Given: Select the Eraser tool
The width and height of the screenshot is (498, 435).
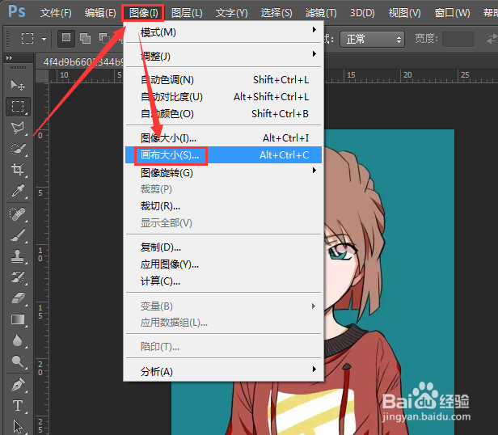Looking at the screenshot, I should 18,298.
